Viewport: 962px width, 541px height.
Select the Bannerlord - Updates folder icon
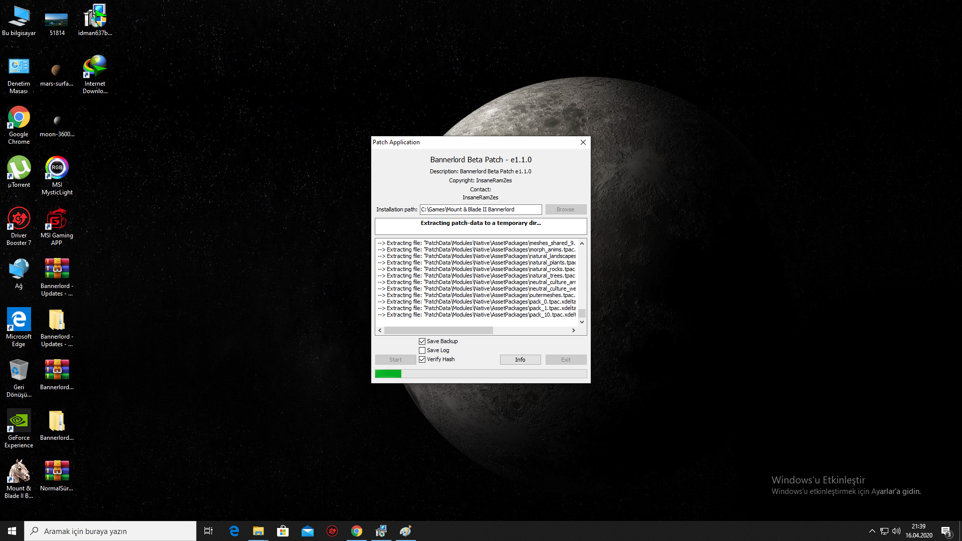tap(57, 328)
